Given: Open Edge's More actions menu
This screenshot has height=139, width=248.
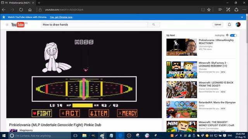Looking at the screenshot, I should (x=245, y=10).
